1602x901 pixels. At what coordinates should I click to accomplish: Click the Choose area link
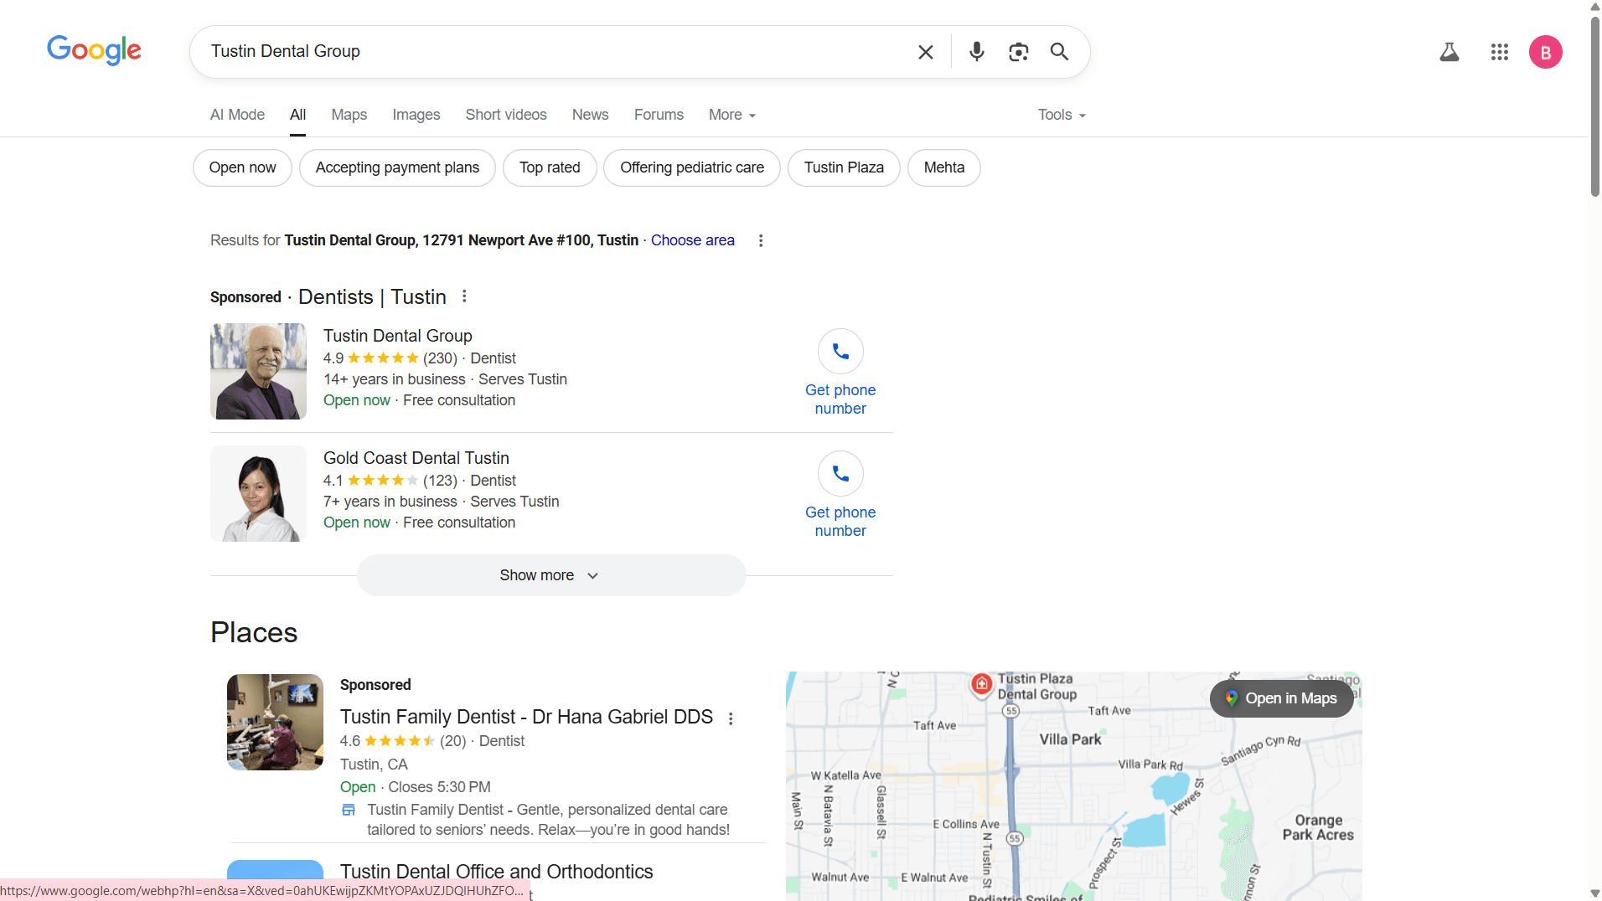pyautogui.click(x=693, y=240)
